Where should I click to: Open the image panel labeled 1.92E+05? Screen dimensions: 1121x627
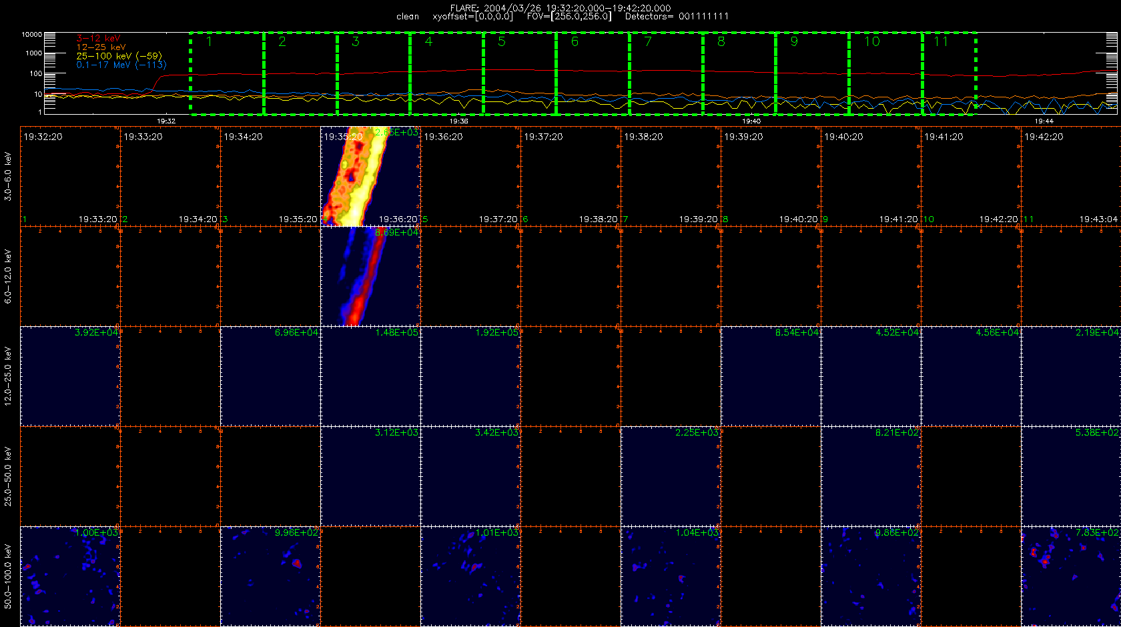click(x=470, y=376)
